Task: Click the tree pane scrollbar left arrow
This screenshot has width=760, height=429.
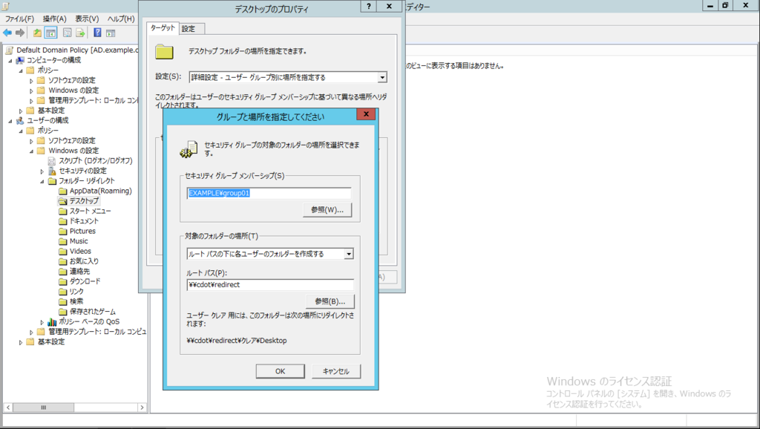Action: [x=8, y=407]
